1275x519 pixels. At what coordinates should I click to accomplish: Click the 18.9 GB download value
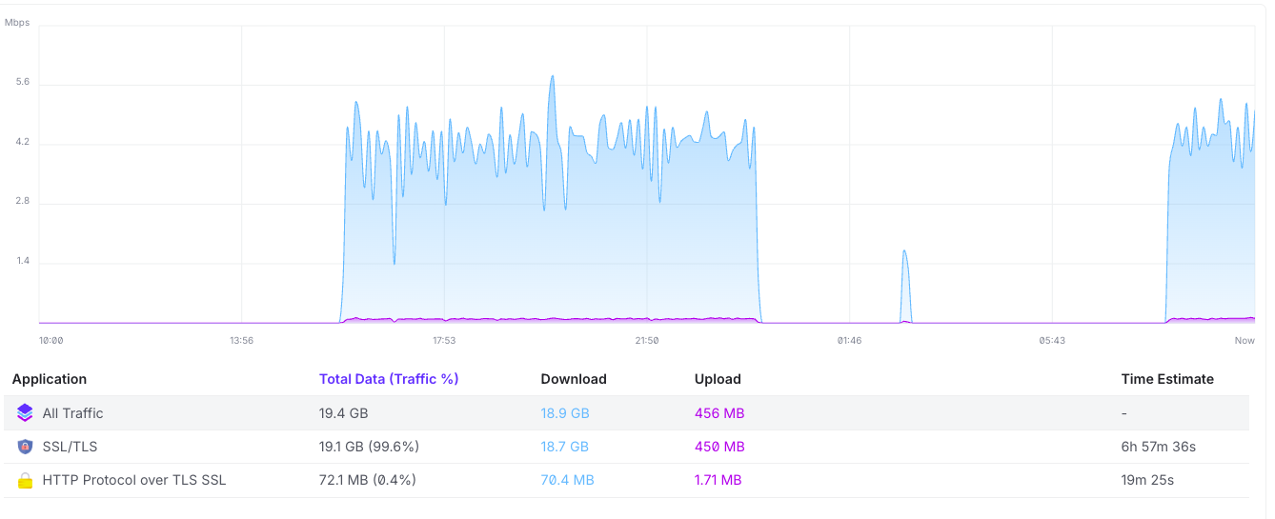coord(565,413)
